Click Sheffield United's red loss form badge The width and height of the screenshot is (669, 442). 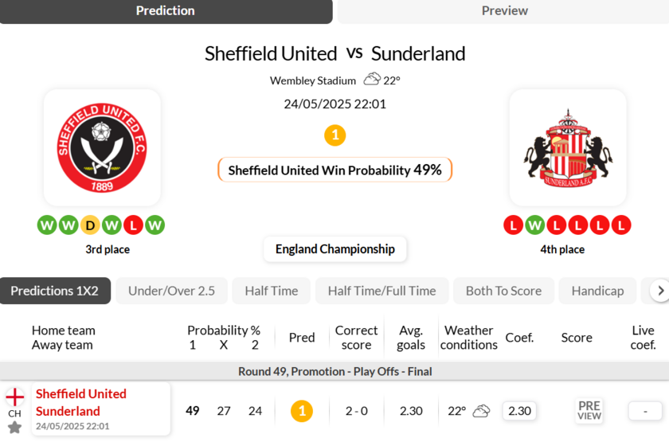tap(133, 225)
